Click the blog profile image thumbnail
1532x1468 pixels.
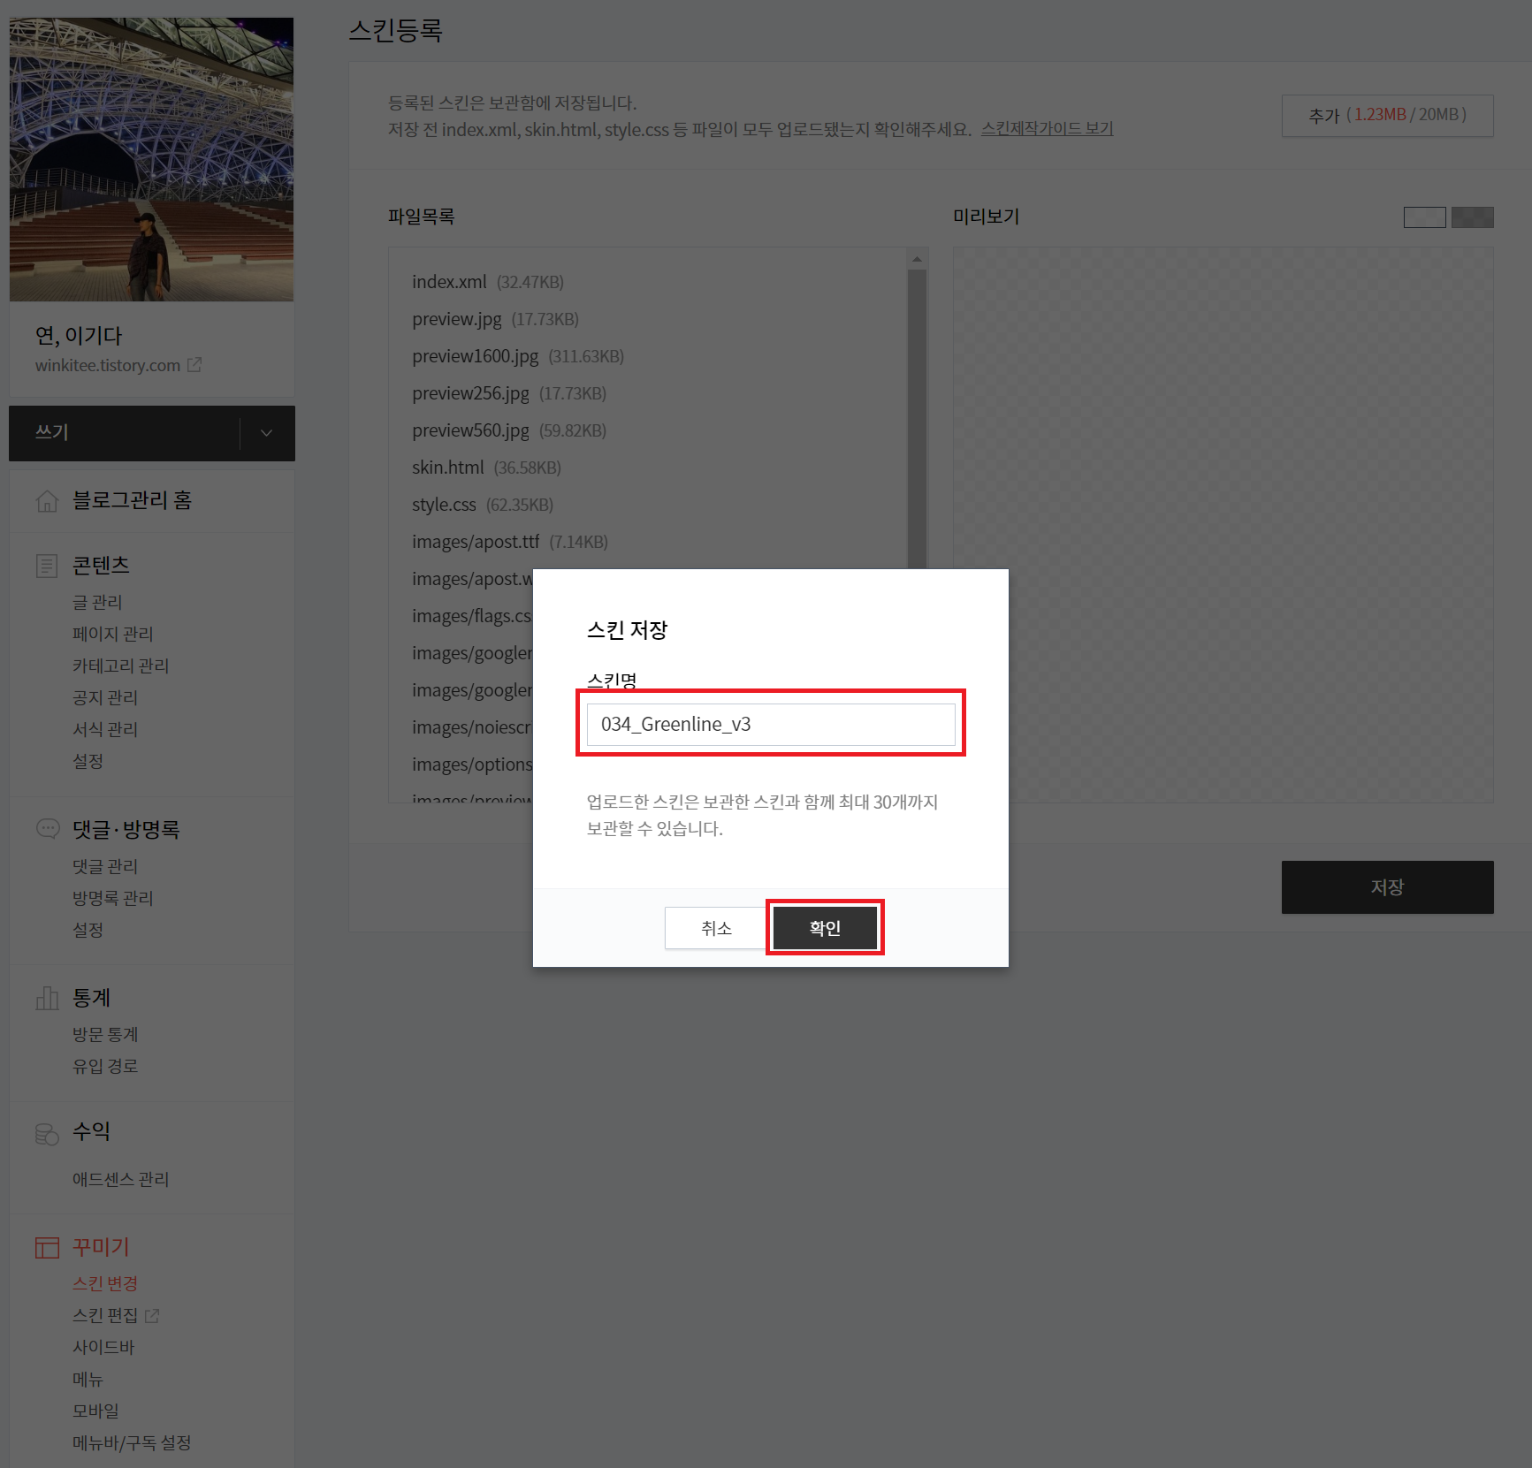pyautogui.click(x=151, y=160)
